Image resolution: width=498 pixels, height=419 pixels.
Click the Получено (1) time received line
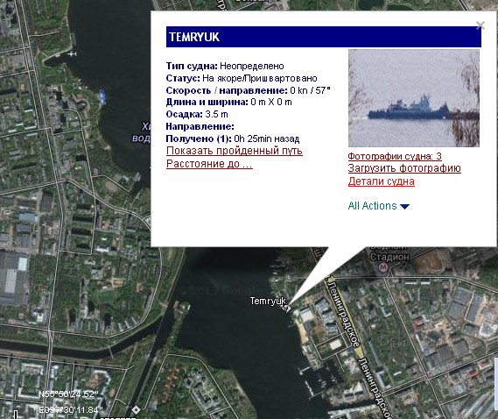[x=233, y=138]
